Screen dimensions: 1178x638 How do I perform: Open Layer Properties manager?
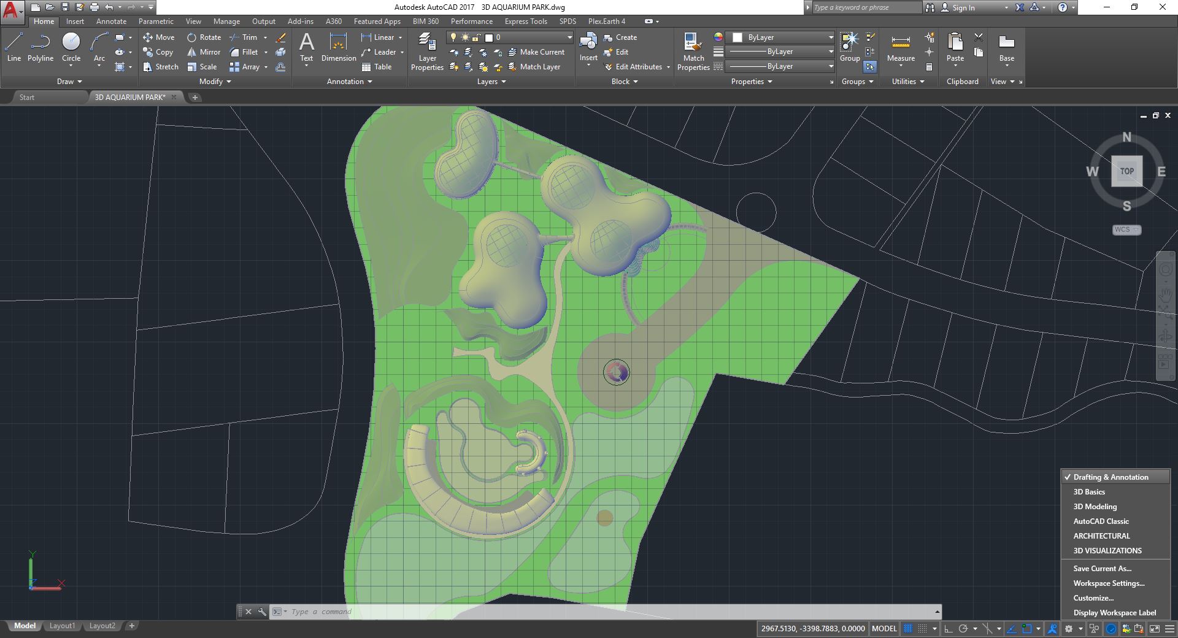click(x=427, y=52)
